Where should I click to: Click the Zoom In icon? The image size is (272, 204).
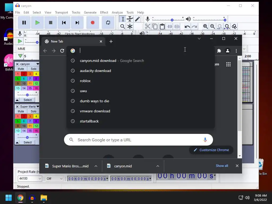pyautogui.click(x=205, y=26)
